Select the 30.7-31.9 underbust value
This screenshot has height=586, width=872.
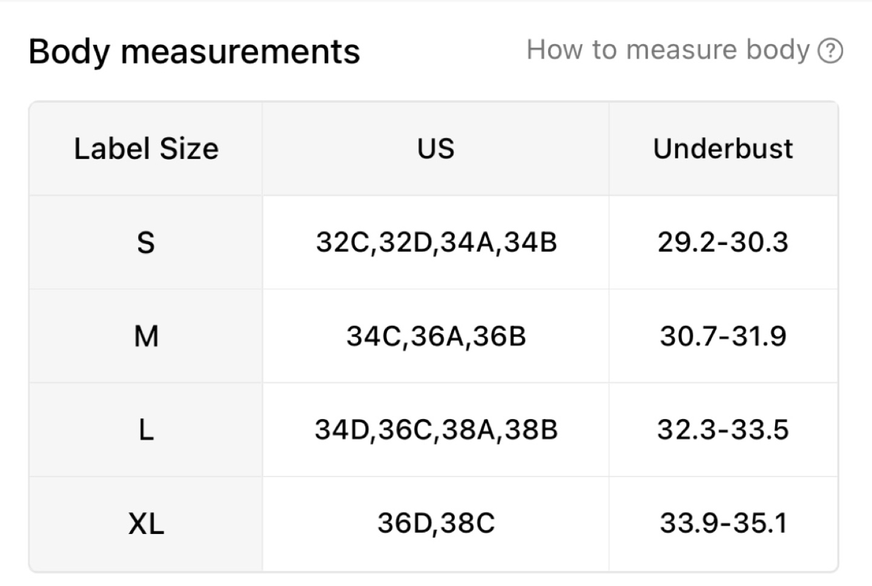coord(723,336)
